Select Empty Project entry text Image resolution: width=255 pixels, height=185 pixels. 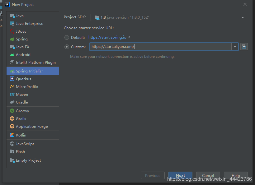tap(28, 160)
